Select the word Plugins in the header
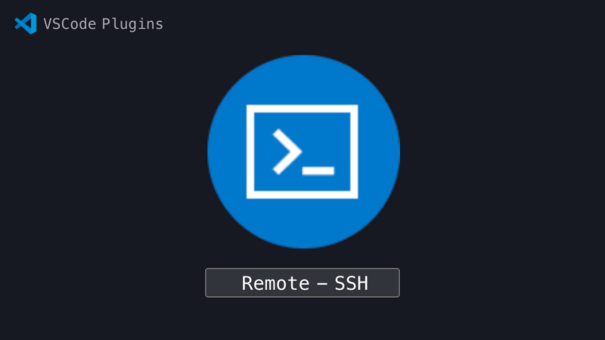This screenshot has width=605, height=340. coord(133,24)
